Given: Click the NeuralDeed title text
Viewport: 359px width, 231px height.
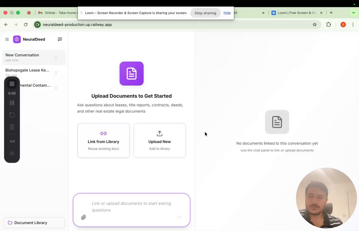Looking at the screenshot, I should (x=34, y=39).
